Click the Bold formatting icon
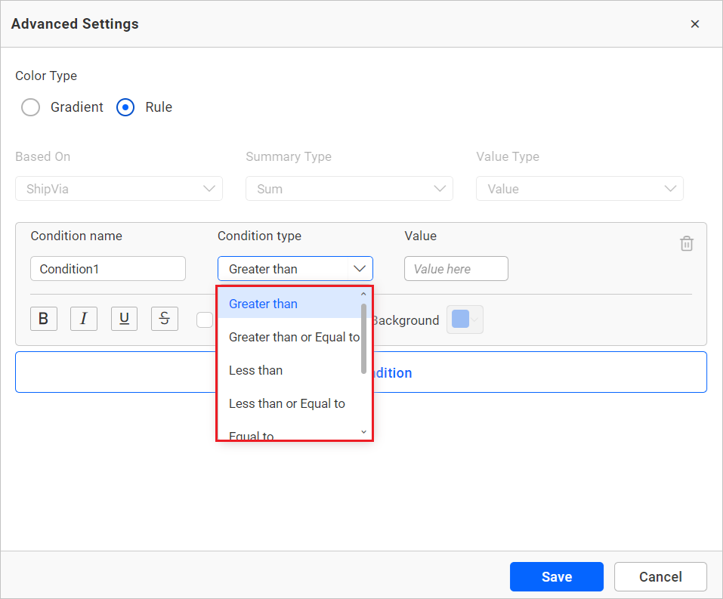Screen dimensions: 723x599 pyautogui.click(x=44, y=319)
